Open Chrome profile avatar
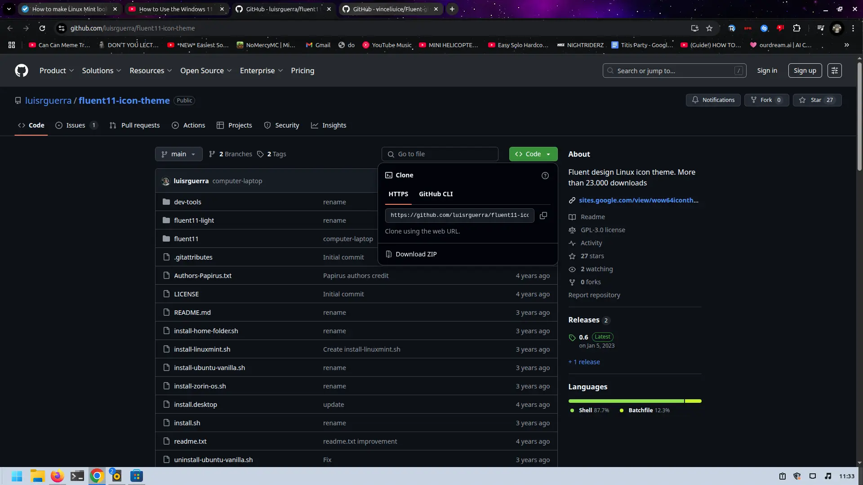The image size is (863, 485). (837, 28)
